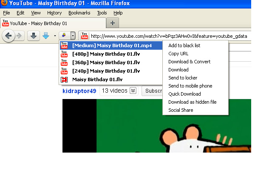Choose the plain Download option
The width and height of the screenshot is (272, 170).
[195, 70]
